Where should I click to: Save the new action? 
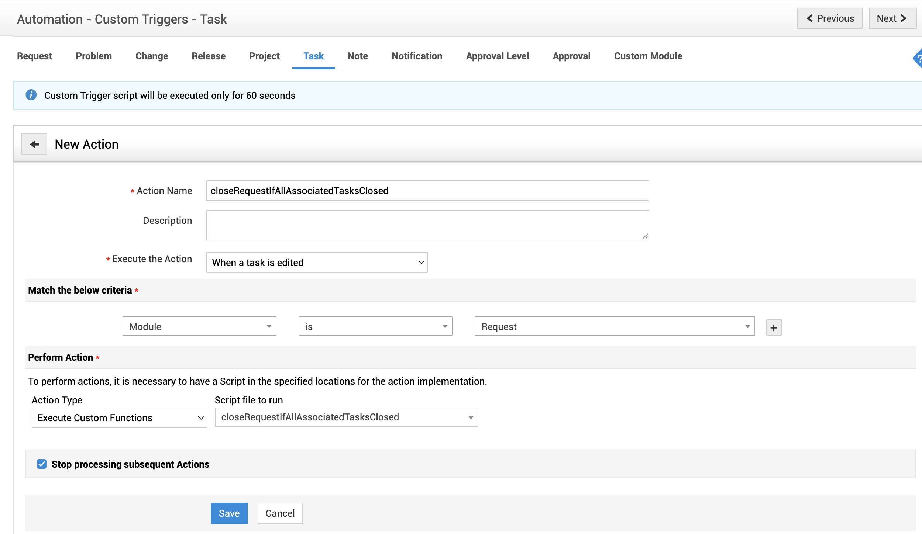pyautogui.click(x=229, y=513)
